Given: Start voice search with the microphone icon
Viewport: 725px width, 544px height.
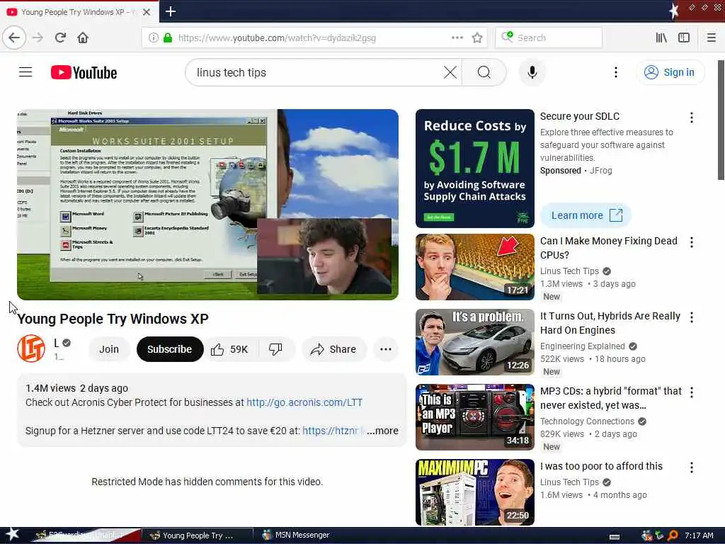Looking at the screenshot, I should [x=532, y=72].
